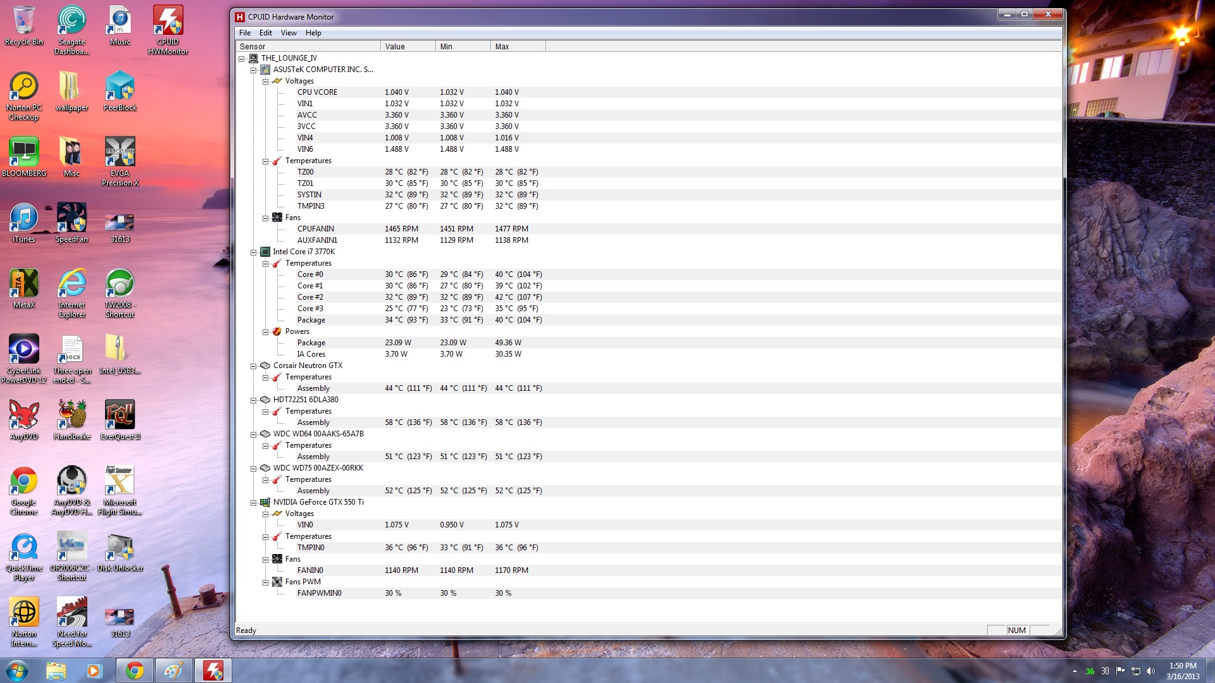1215x683 pixels.
Task: Open the QuickTime Player desktop icon
Action: [23, 556]
